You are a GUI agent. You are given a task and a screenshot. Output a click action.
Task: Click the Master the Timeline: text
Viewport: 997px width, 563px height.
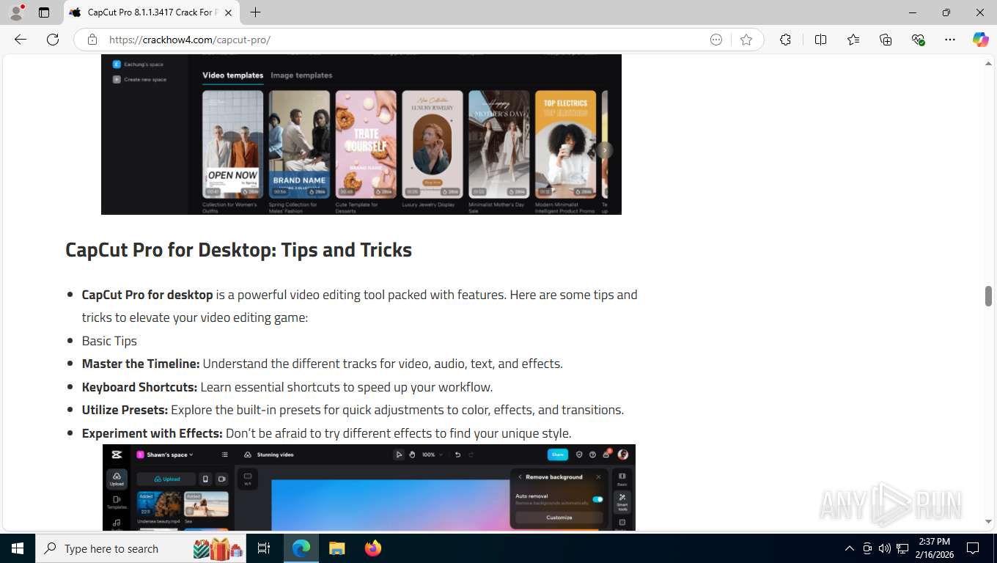(141, 364)
